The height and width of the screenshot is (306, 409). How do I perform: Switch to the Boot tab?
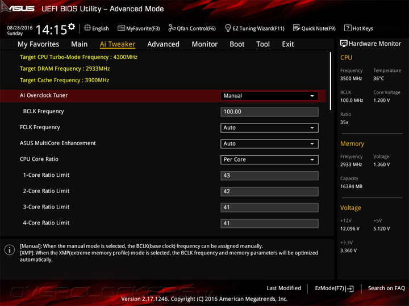[x=237, y=44]
